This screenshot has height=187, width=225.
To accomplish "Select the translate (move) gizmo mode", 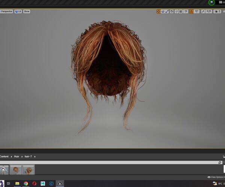I will [x=159, y=12].
